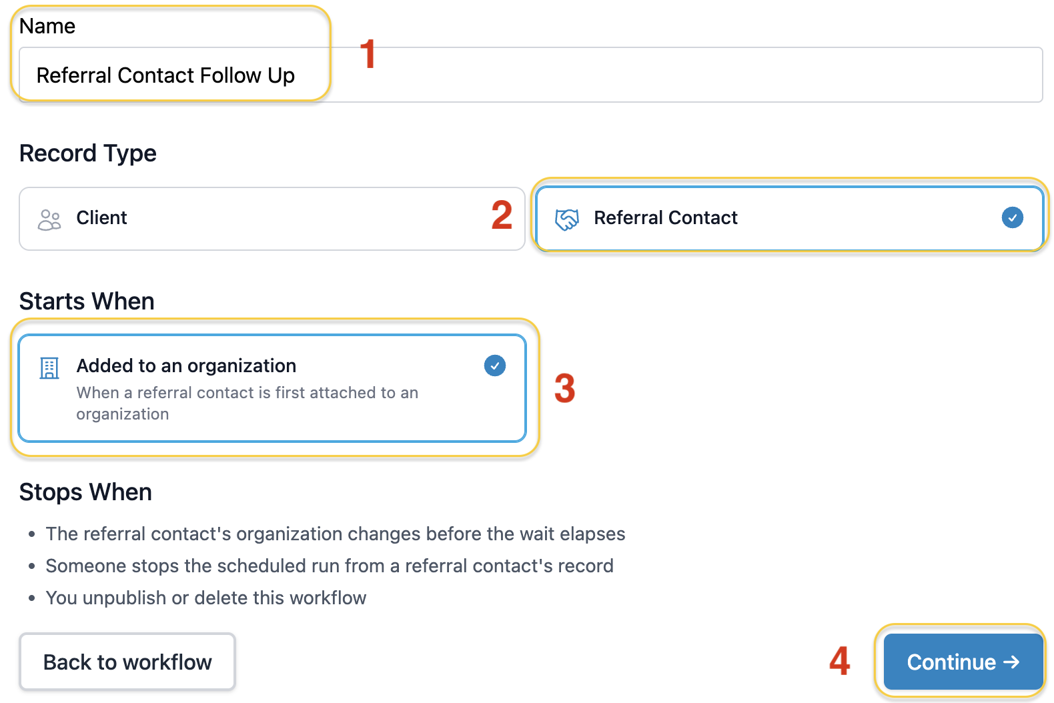Click the Client people icon
The height and width of the screenshot is (703, 1054).
pos(49,219)
